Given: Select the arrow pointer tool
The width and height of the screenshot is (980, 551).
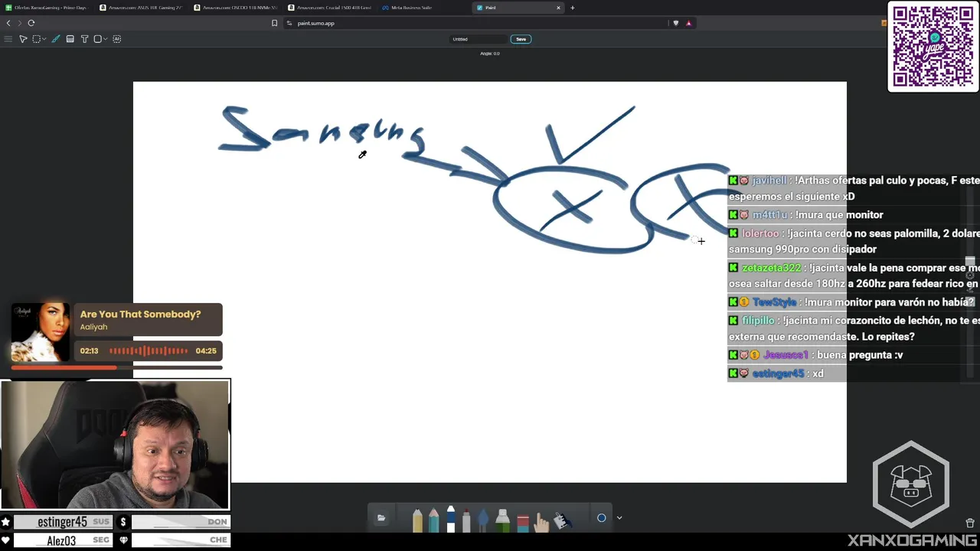Looking at the screenshot, I should click(23, 39).
